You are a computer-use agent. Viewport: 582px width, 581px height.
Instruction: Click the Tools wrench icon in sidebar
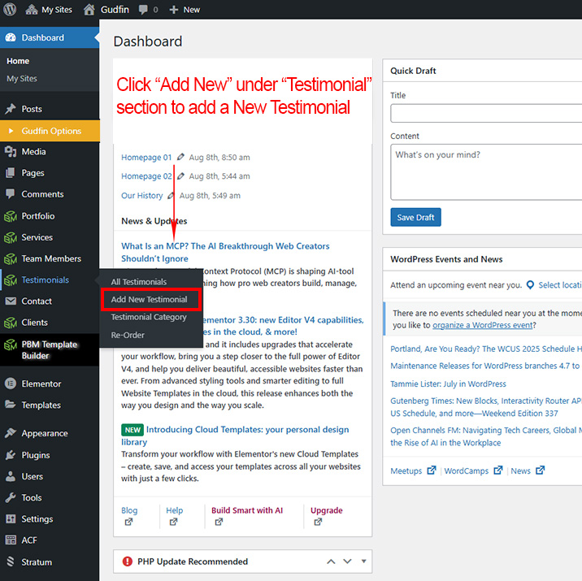pyautogui.click(x=11, y=497)
